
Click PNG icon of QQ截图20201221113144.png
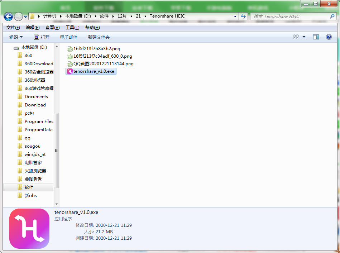coord(70,64)
